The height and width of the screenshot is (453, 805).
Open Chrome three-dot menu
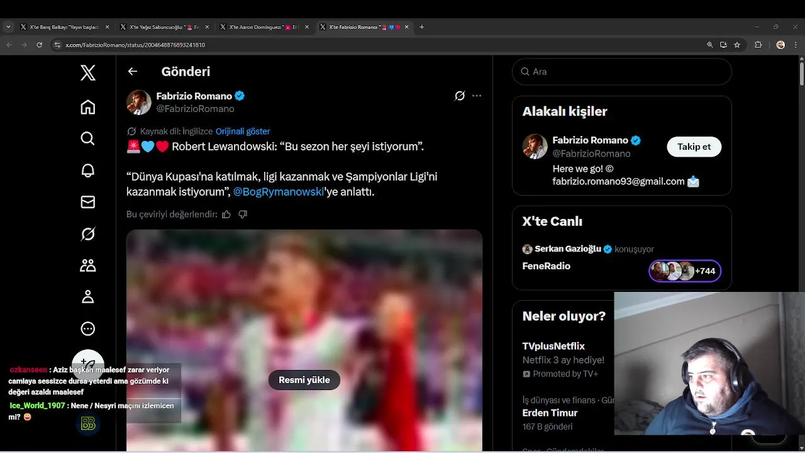pos(795,45)
